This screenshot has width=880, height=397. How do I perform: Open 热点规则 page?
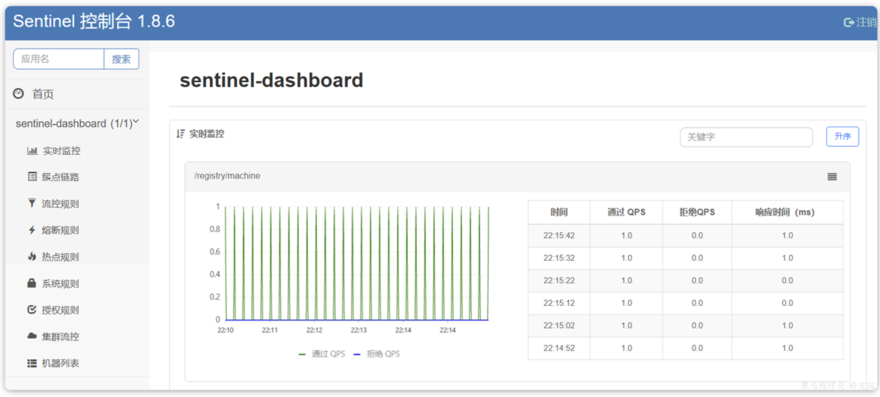coord(60,257)
